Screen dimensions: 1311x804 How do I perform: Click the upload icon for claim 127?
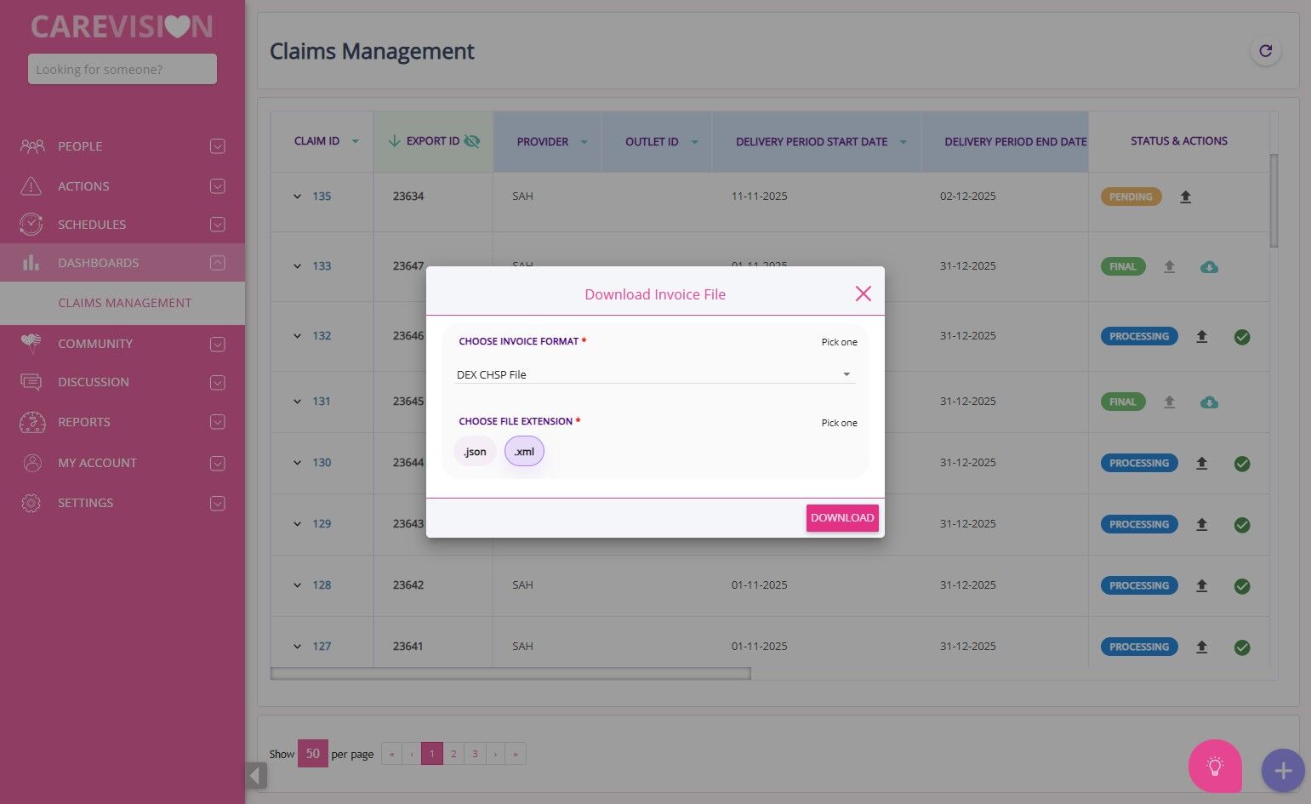point(1201,647)
